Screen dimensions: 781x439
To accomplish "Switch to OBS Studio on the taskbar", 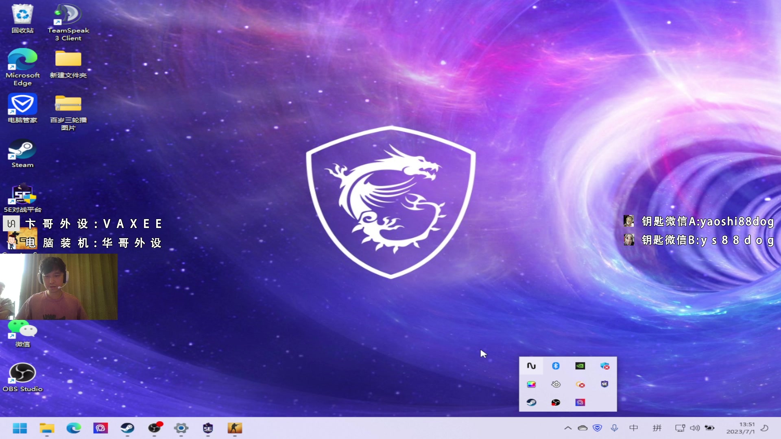I will tap(155, 428).
